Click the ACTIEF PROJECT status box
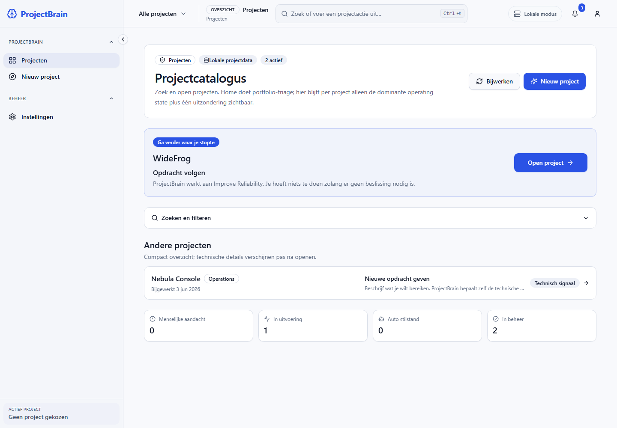This screenshot has height=428, width=617. click(61, 413)
